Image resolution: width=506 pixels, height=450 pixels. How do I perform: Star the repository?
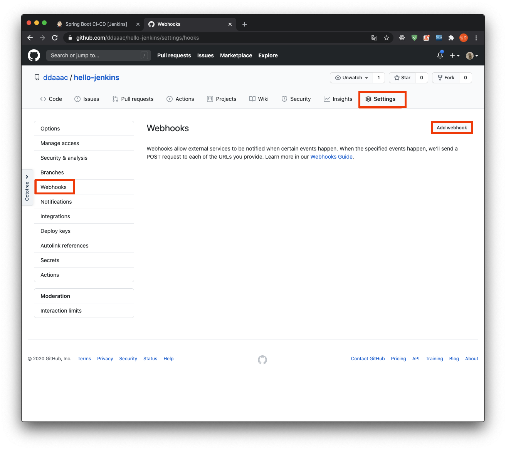(x=402, y=78)
